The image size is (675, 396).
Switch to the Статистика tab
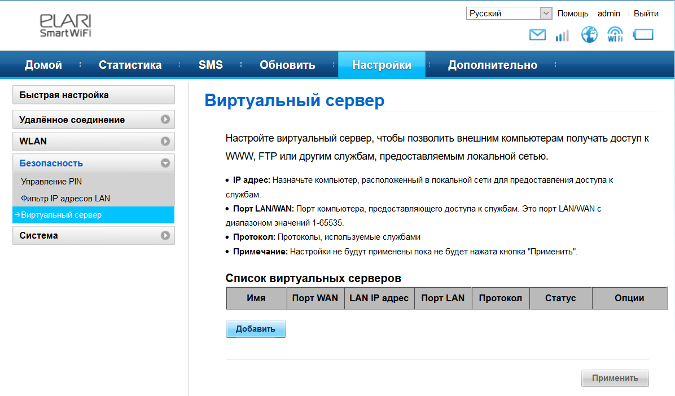click(130, 65)
